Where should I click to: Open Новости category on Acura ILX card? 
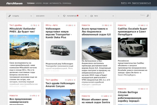pyautogui.click(x=86, y=25)
